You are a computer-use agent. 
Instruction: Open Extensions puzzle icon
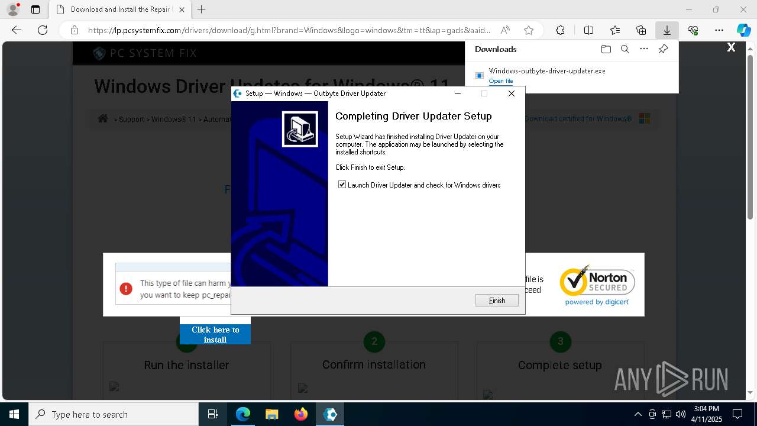point(560,30)
